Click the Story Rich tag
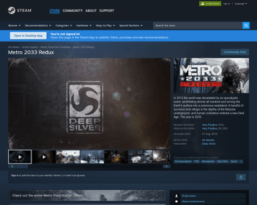This screenshot has height=205, width=257. [x=222, y=161]
